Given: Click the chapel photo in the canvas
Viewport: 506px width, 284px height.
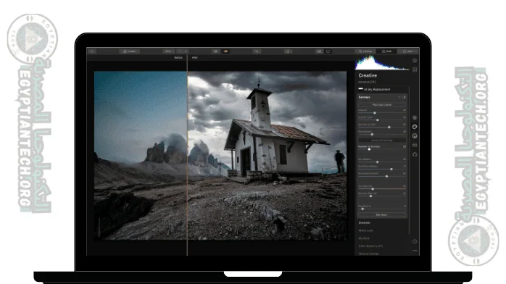Looking at the screenshot, I should 220,155.
